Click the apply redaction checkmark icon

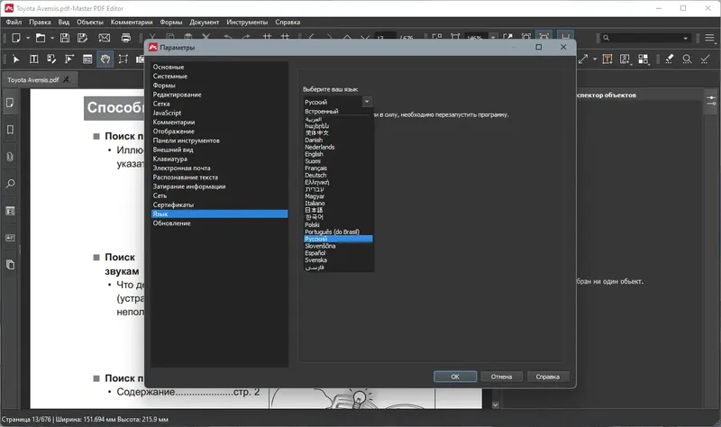[705, 59]
